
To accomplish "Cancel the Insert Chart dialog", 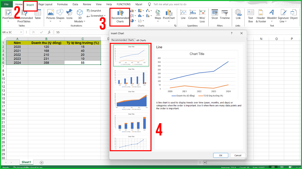I will click(x=238, y=155).
